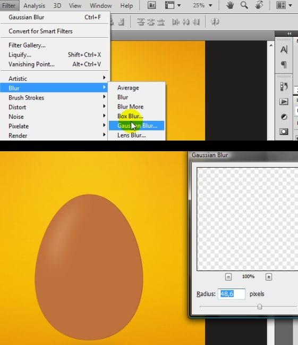Select Convert for Smart Filters
This screenshot has height=345, width=298.
(x=40, y=31)
